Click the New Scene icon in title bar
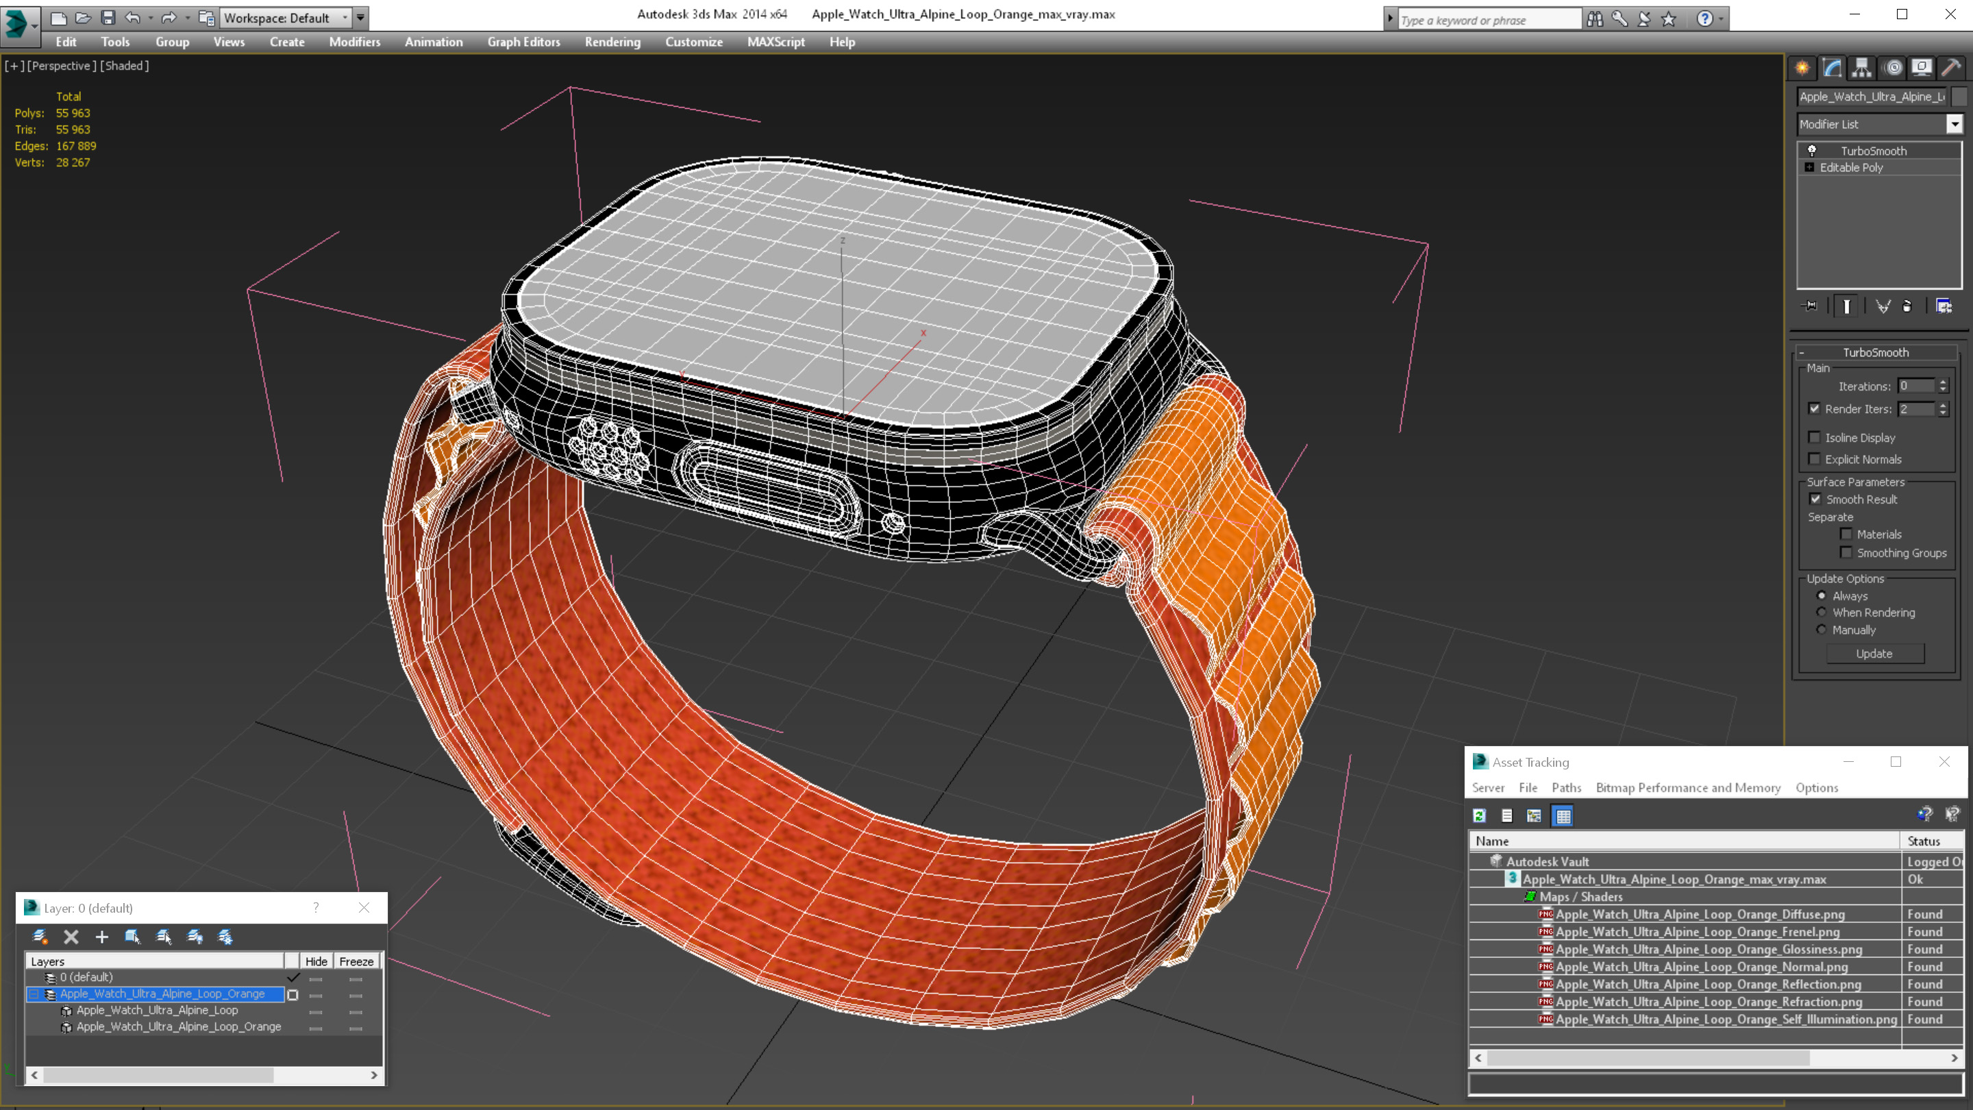 point(58,18)
